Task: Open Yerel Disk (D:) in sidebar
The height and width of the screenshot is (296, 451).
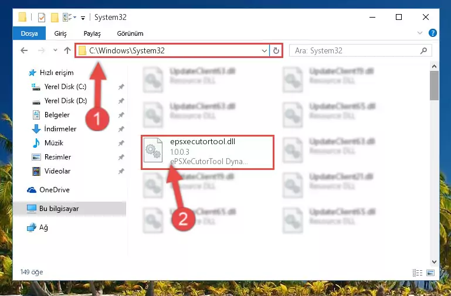Action: (x=65, y=101)
